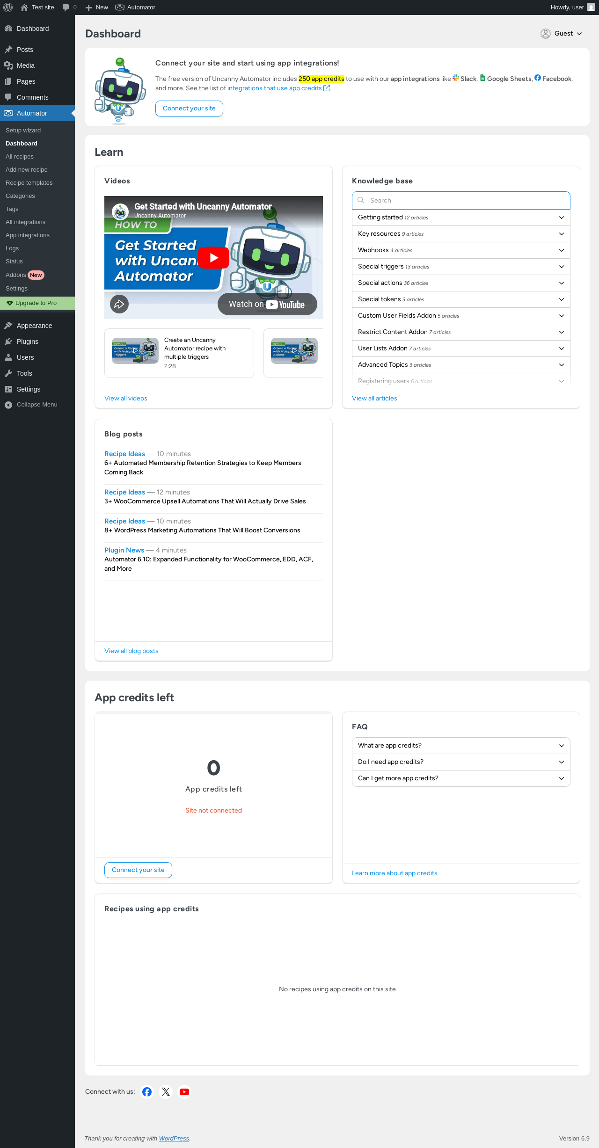The height and width of the screenshot is (1148, 599).
Task: Open the Comments sidebar menu item
Action: (37, 97)
